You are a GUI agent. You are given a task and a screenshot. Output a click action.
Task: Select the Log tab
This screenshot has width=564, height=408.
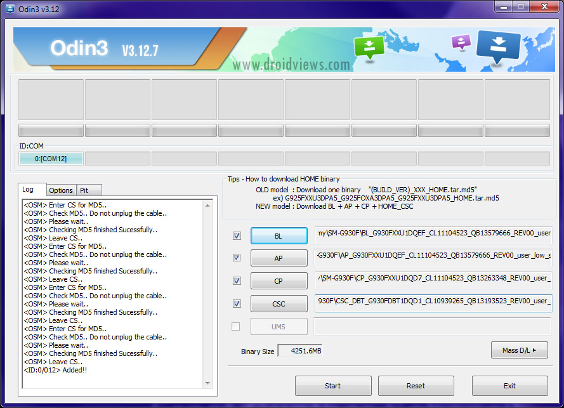pos(29,190)
